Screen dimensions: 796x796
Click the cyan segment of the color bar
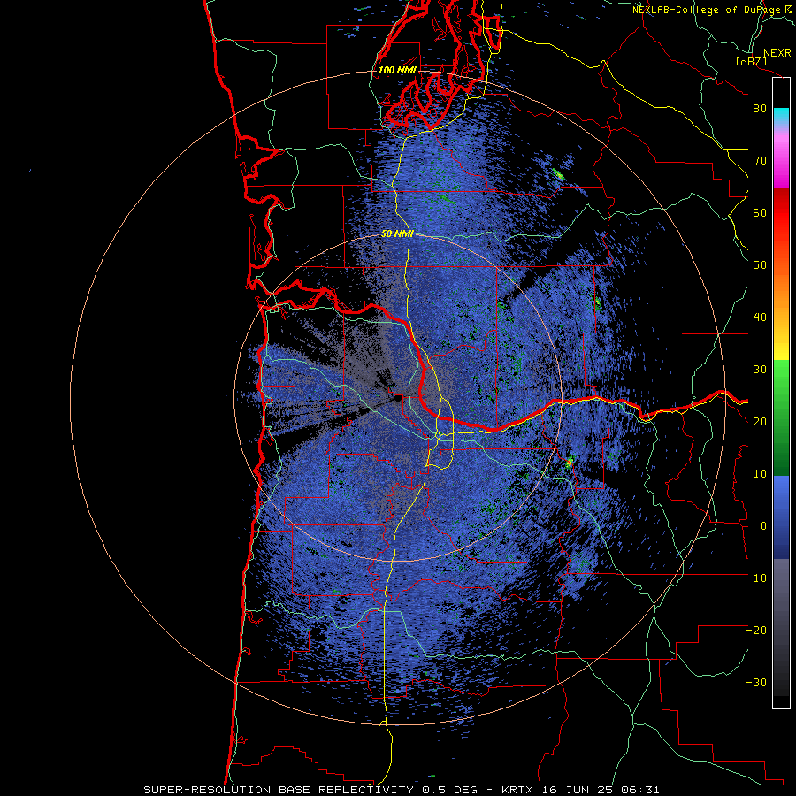click(x=781, y=116)
